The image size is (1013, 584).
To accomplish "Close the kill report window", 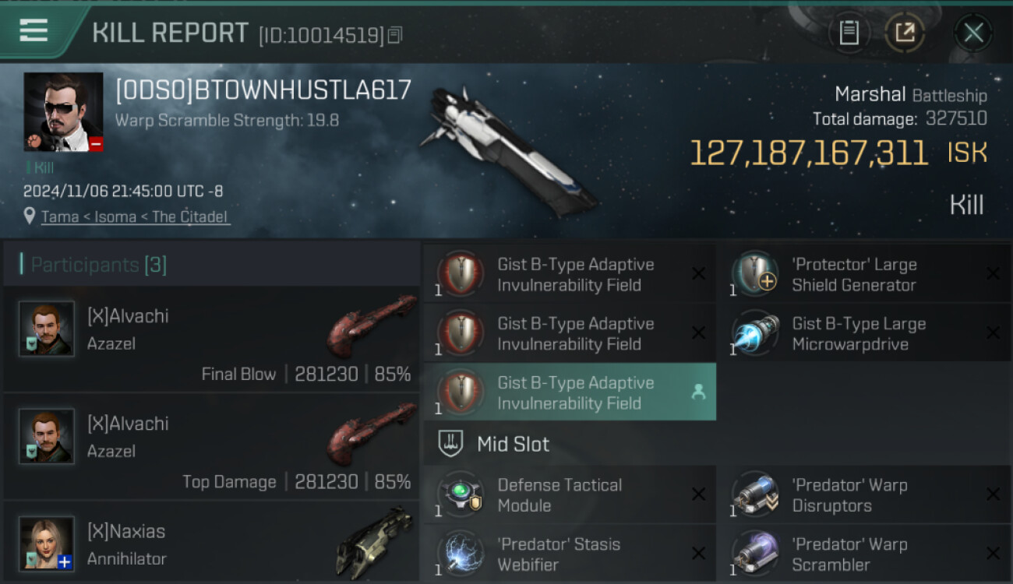I will 973,33.
